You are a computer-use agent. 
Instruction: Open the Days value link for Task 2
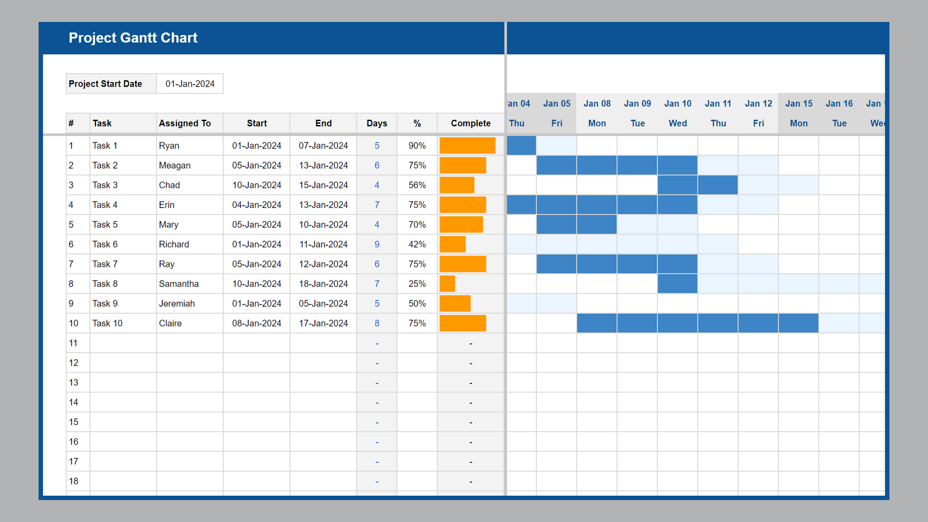377,165
